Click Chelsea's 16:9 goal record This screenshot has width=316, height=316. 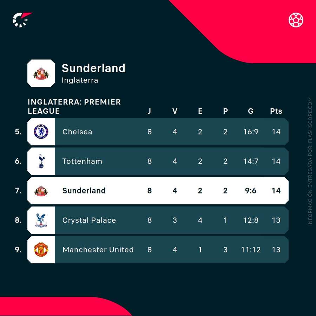(251, 132)
